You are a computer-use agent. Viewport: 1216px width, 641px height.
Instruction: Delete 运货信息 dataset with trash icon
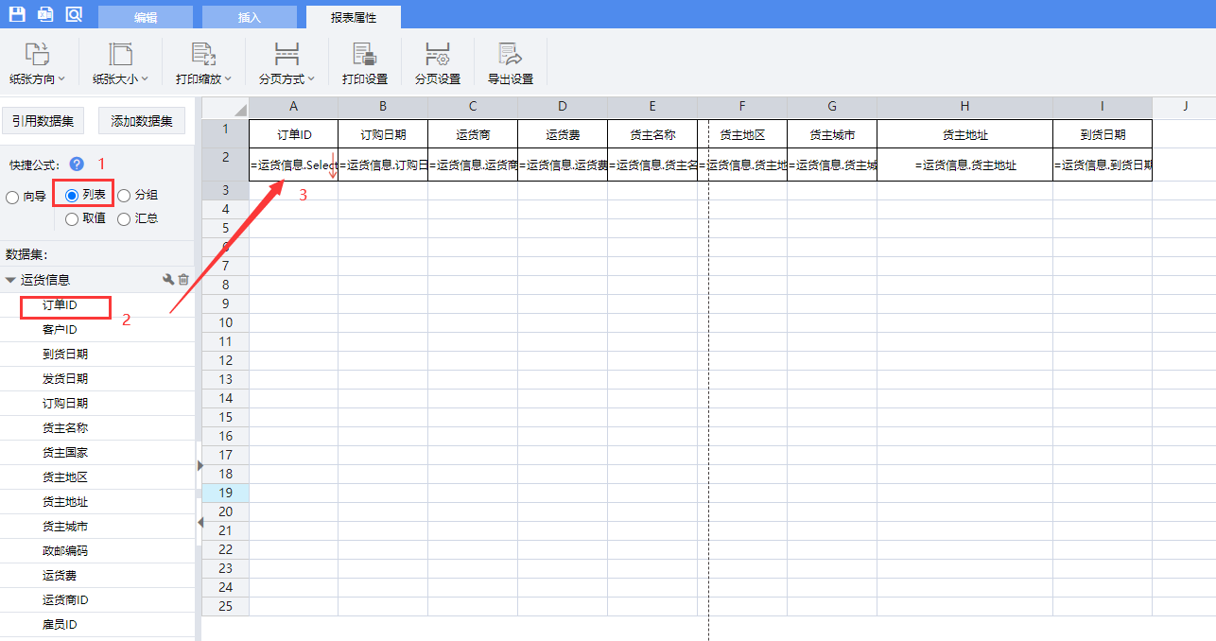tap(184, 280)
